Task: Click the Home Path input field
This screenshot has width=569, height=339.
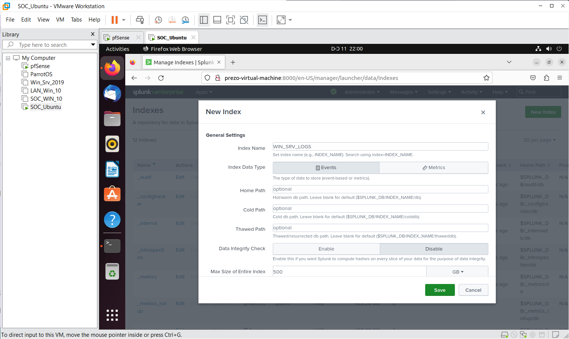Action: click(x=380, y=189)
